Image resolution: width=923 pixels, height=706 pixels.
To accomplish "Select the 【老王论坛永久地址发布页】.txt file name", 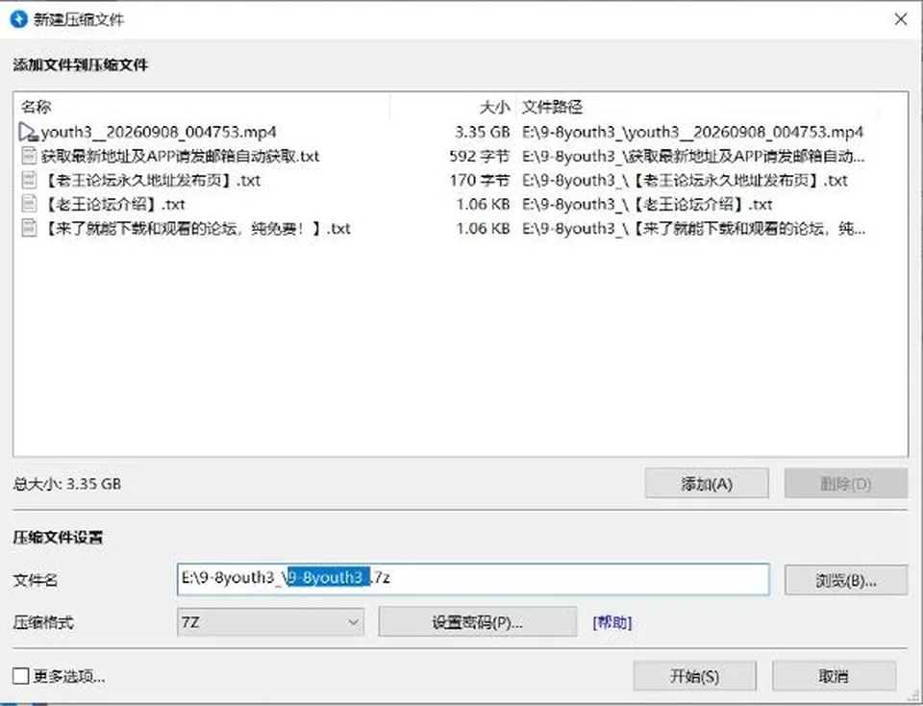I will click(151, 180).
